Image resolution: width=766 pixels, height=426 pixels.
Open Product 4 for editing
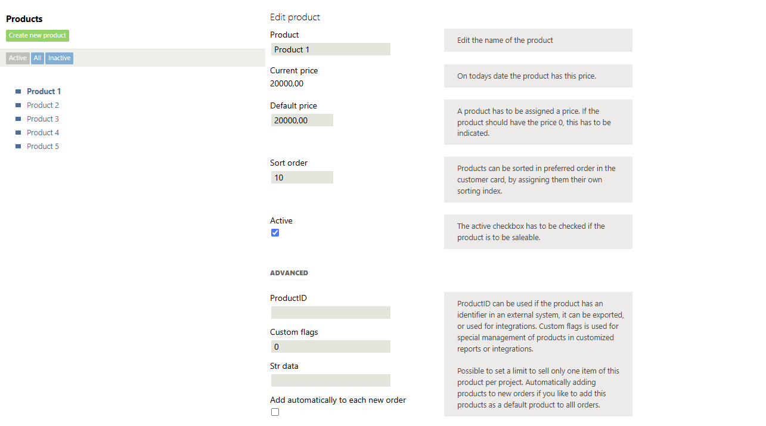(x=43, y=133)
